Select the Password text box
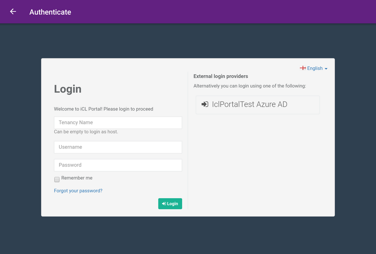 click(x=118, y=165)
